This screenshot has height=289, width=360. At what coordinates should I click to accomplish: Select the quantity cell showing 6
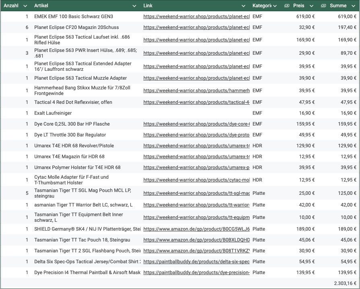click(x=27, y=27)
